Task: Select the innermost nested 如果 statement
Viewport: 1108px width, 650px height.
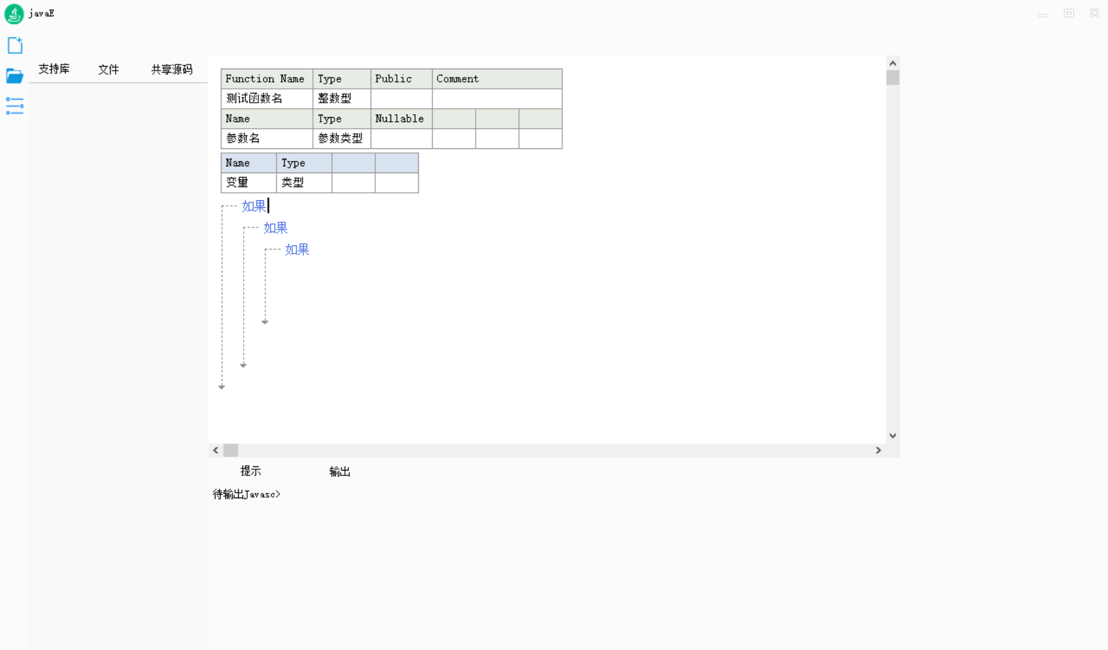Action: coord(297,250)
